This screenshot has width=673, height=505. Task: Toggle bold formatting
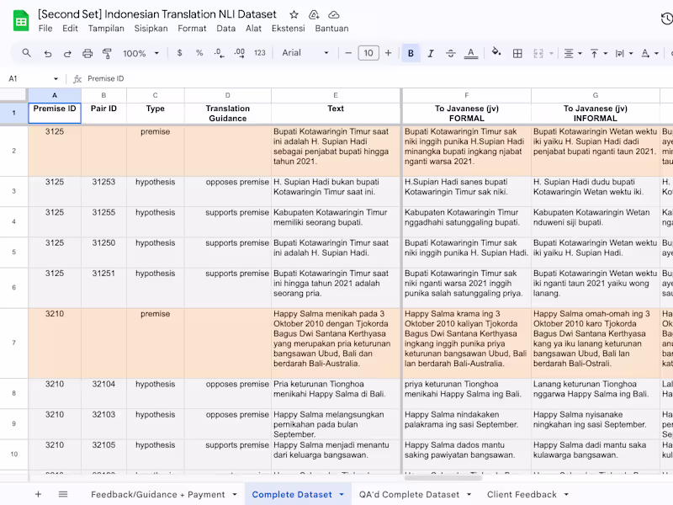[411, 53]
